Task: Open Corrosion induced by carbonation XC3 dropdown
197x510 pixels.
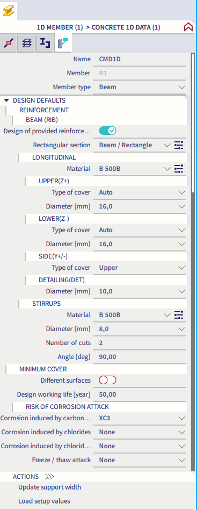Action: 140,418
